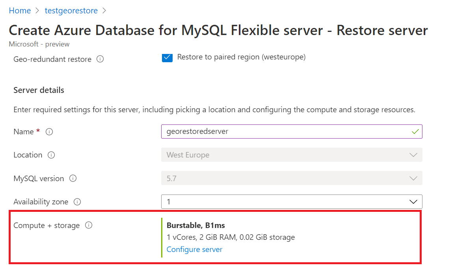
Task: Click the info icon beside Name
Action: pos(49,132)
